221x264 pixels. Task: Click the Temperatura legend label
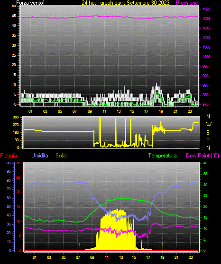163,156
